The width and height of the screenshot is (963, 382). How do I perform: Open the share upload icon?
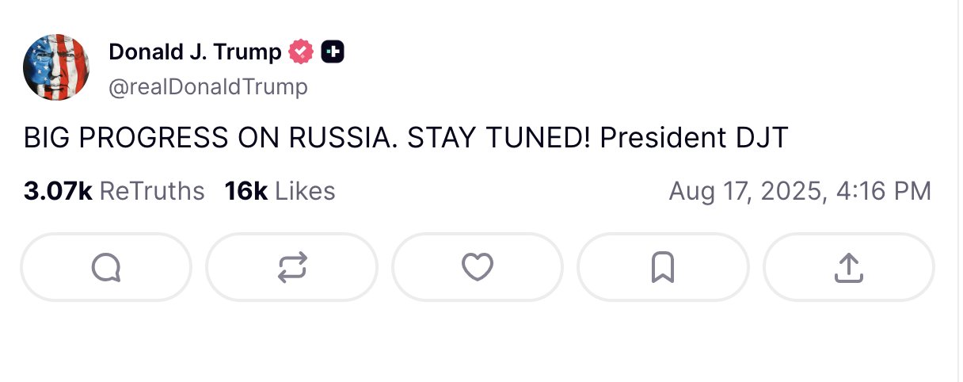[848, 267]
